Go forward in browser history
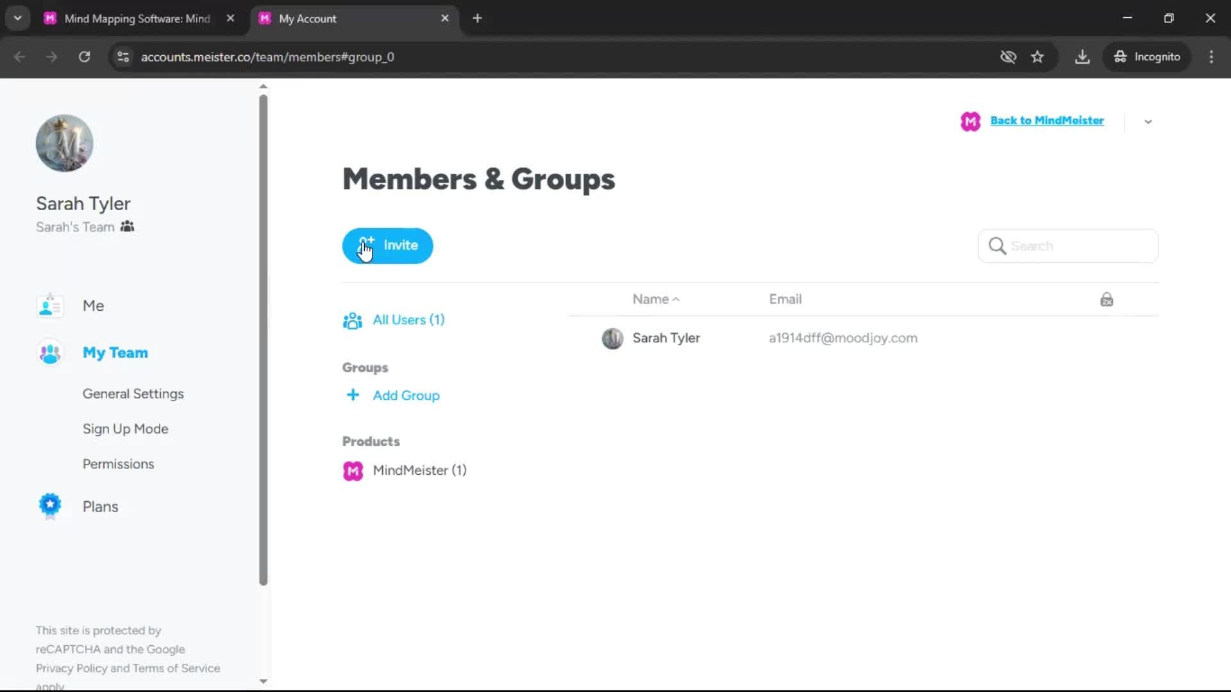The width and height of the screenshot is (1231, 692). pos(52,57)
